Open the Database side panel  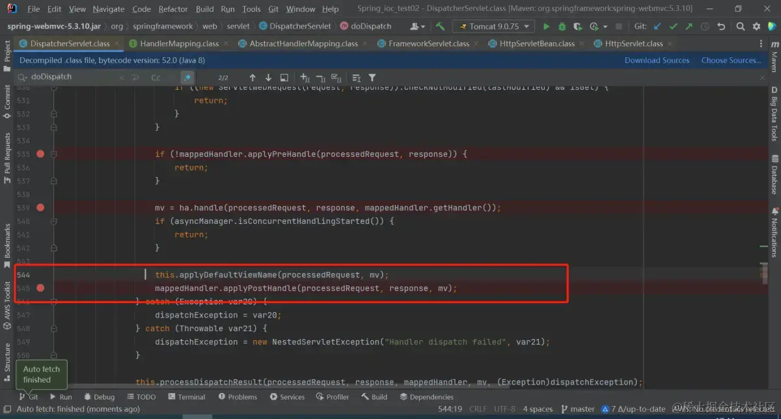click(x=774, y=175)
